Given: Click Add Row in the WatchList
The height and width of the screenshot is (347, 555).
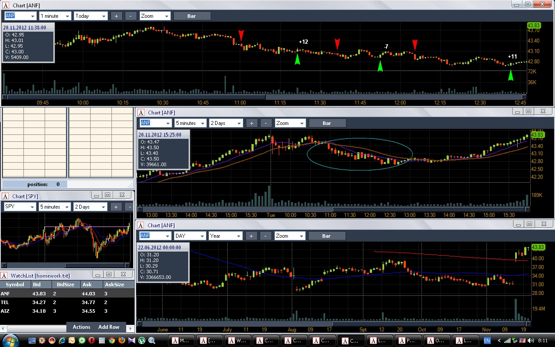Looking at the screenshot, I should tap(109, 327).
